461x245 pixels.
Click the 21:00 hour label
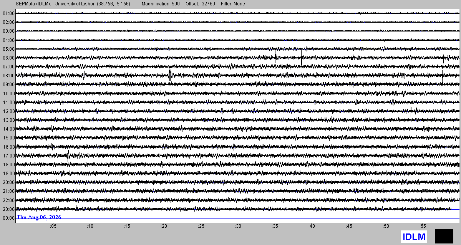click(8, 191)
